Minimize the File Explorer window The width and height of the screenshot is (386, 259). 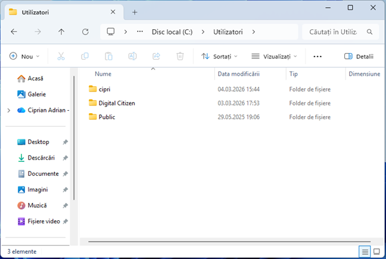(x=328, y=8)
